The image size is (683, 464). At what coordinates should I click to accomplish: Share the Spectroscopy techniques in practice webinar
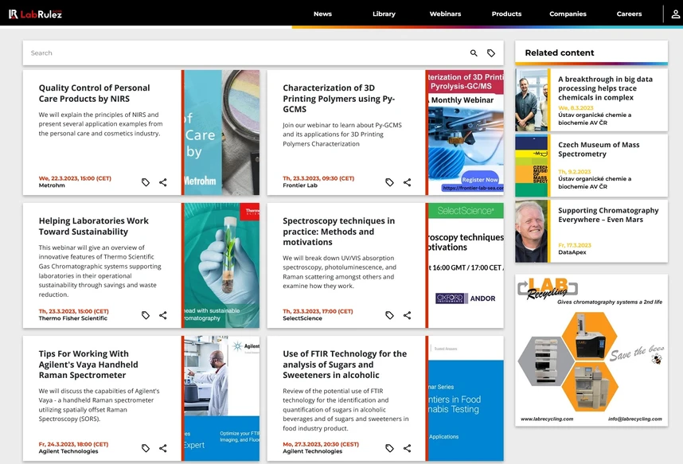[x=407, y=315]
